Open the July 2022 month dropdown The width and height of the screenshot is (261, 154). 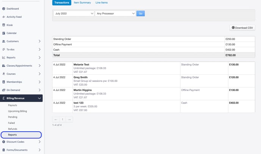click(x=73, y=13)
